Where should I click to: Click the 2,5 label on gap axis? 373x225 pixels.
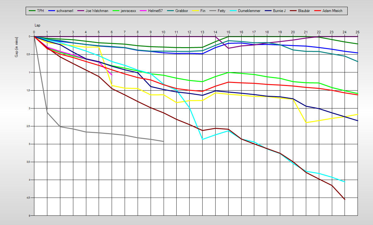point(30,126)
